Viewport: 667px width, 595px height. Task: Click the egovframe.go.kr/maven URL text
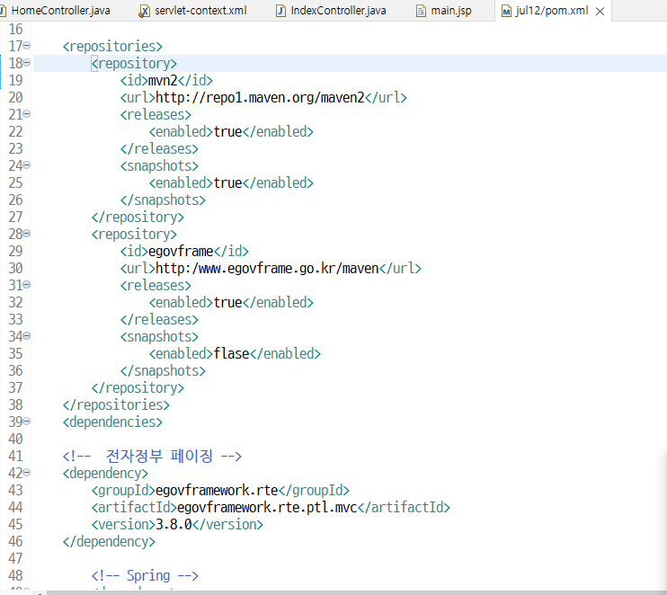point(267,269)
